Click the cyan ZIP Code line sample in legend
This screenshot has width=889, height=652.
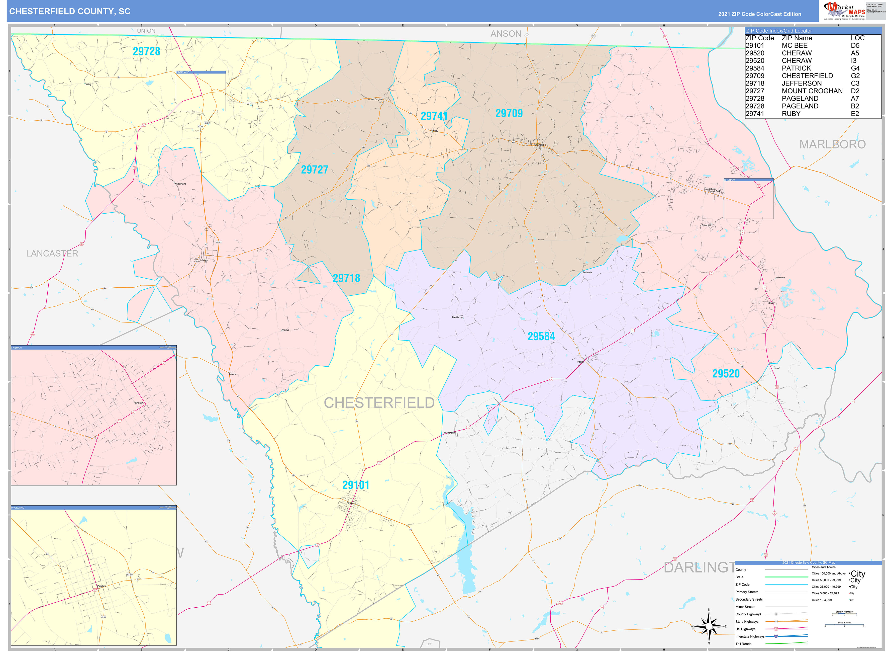pyautogui.click(x=786, y=585)
